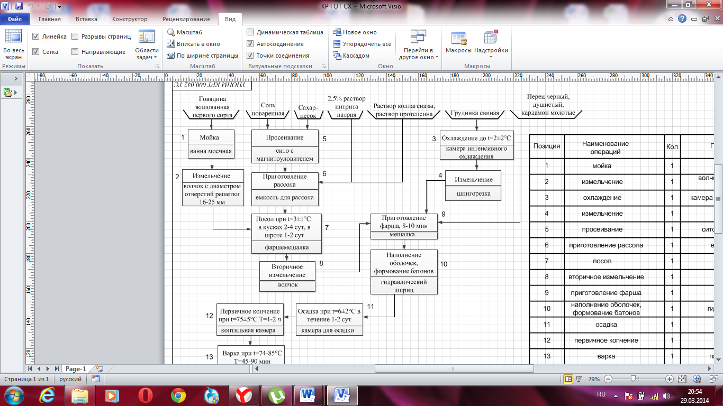This screenshot has height=406, width=723.
Task: Click the 79% zoom level button
Action: click(594, 379)
